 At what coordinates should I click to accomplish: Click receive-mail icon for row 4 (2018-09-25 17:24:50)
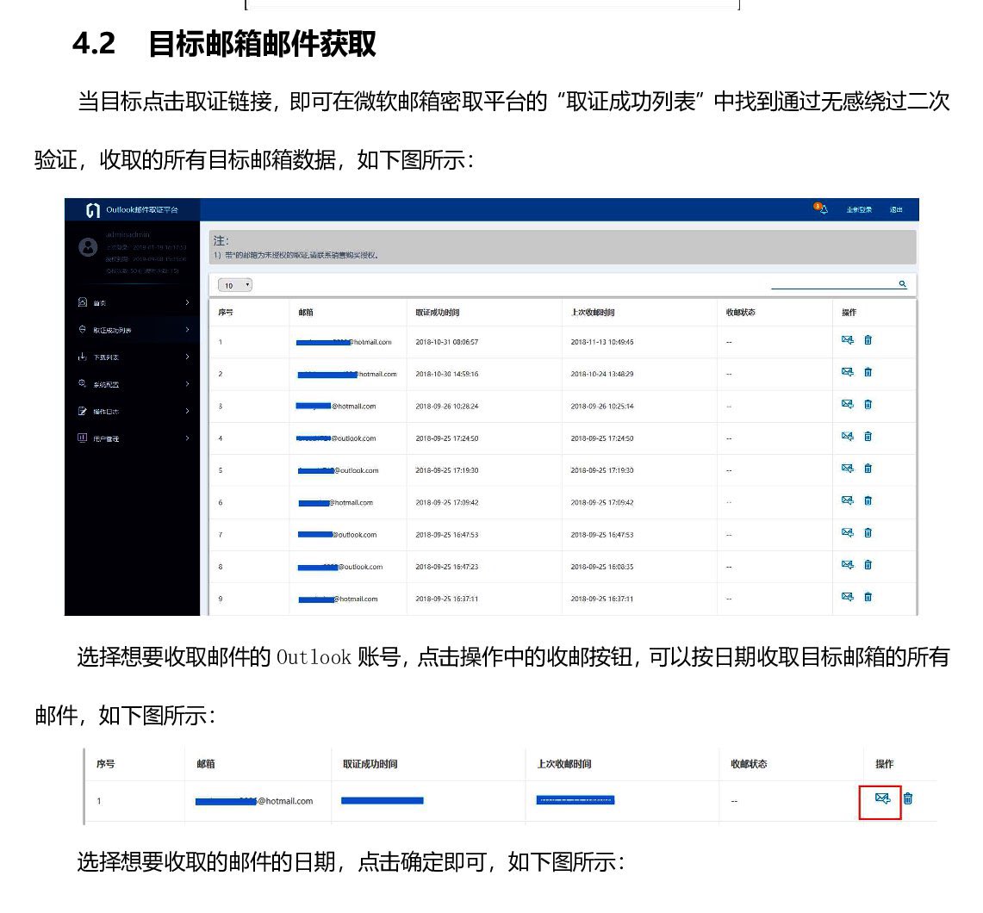pos(847,436)
